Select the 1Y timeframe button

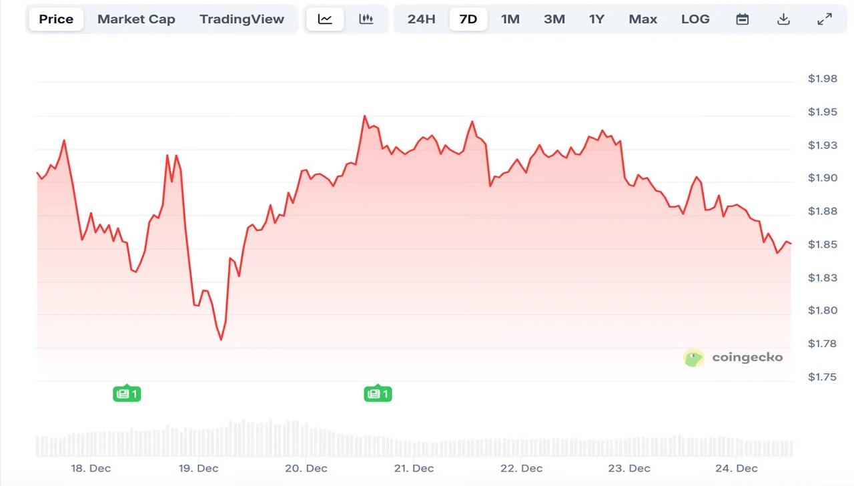click(596, 19)
